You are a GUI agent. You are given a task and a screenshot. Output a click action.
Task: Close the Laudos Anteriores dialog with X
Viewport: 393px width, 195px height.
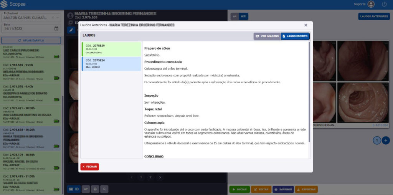pos(305,25)
